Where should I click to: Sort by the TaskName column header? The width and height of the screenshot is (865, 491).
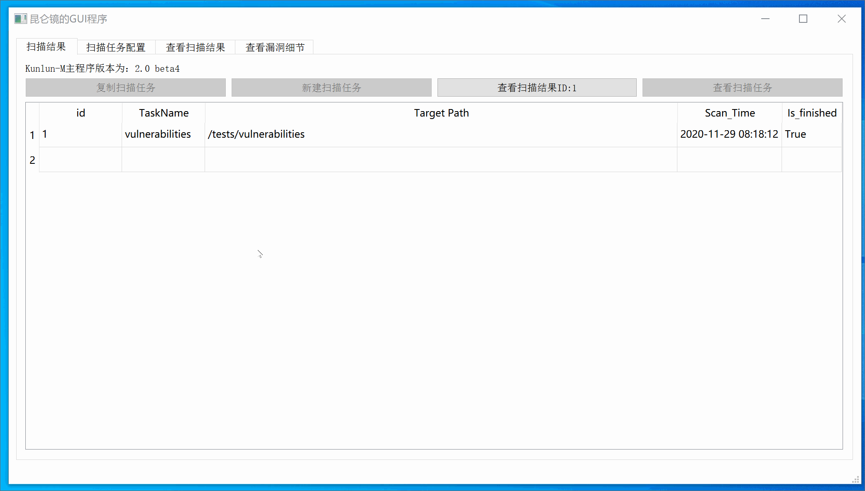tap(164, 113)
